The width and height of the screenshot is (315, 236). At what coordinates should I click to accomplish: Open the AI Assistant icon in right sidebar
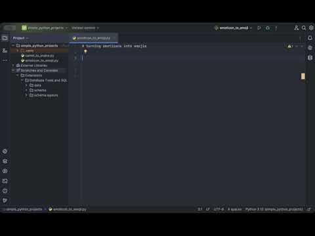coord(310,48)
